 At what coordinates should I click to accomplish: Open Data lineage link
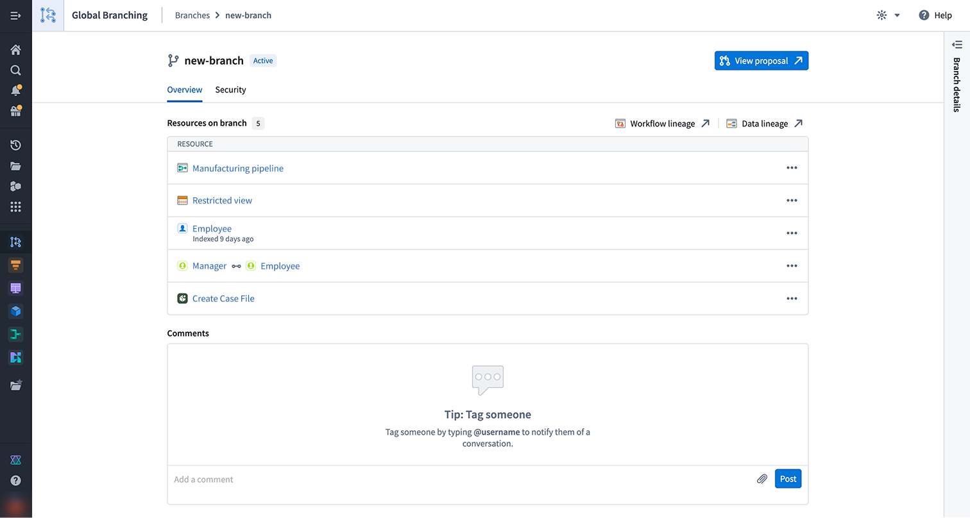point(765,124)
